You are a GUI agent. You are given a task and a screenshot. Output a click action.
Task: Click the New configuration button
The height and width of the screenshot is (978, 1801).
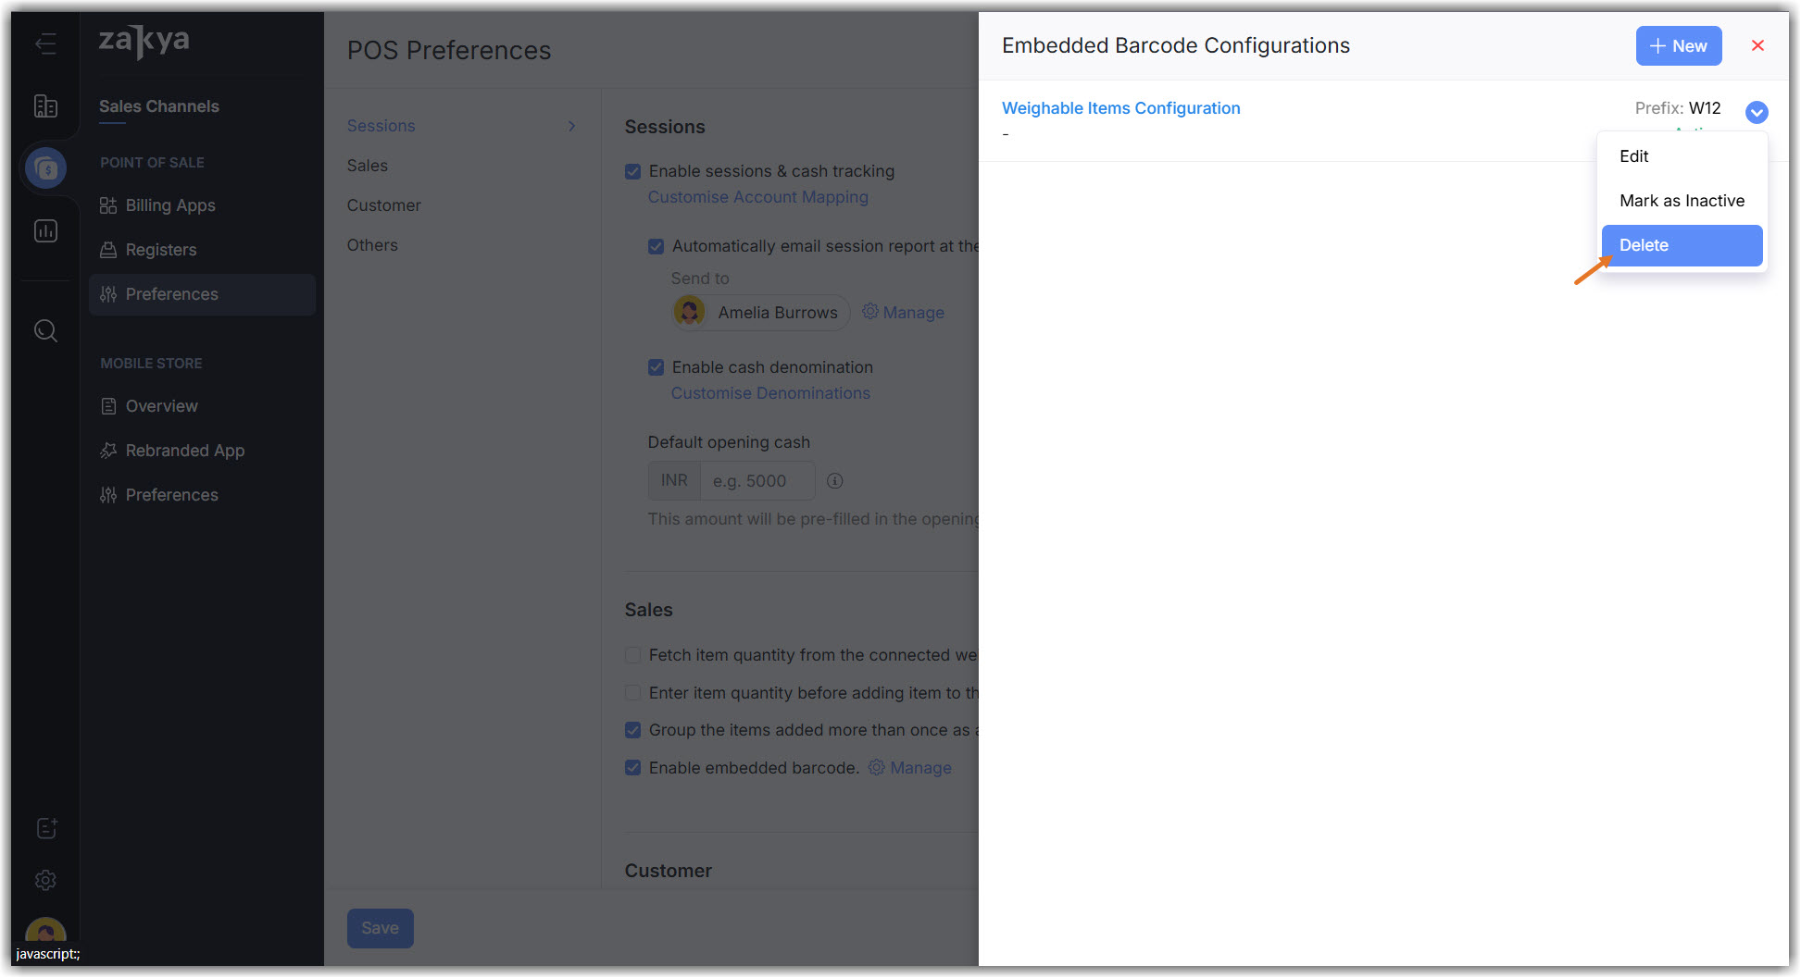[x=1678, y=46]
